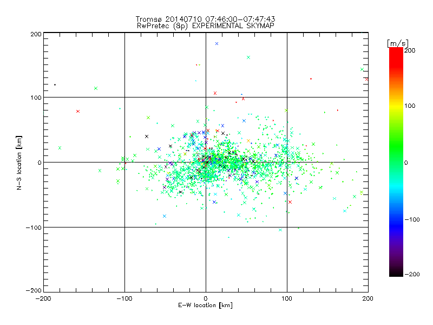Viewport: 433px width, 325px height.
Task: Click the '[m/s]' colorbar unit label
Action: (398, 43)
